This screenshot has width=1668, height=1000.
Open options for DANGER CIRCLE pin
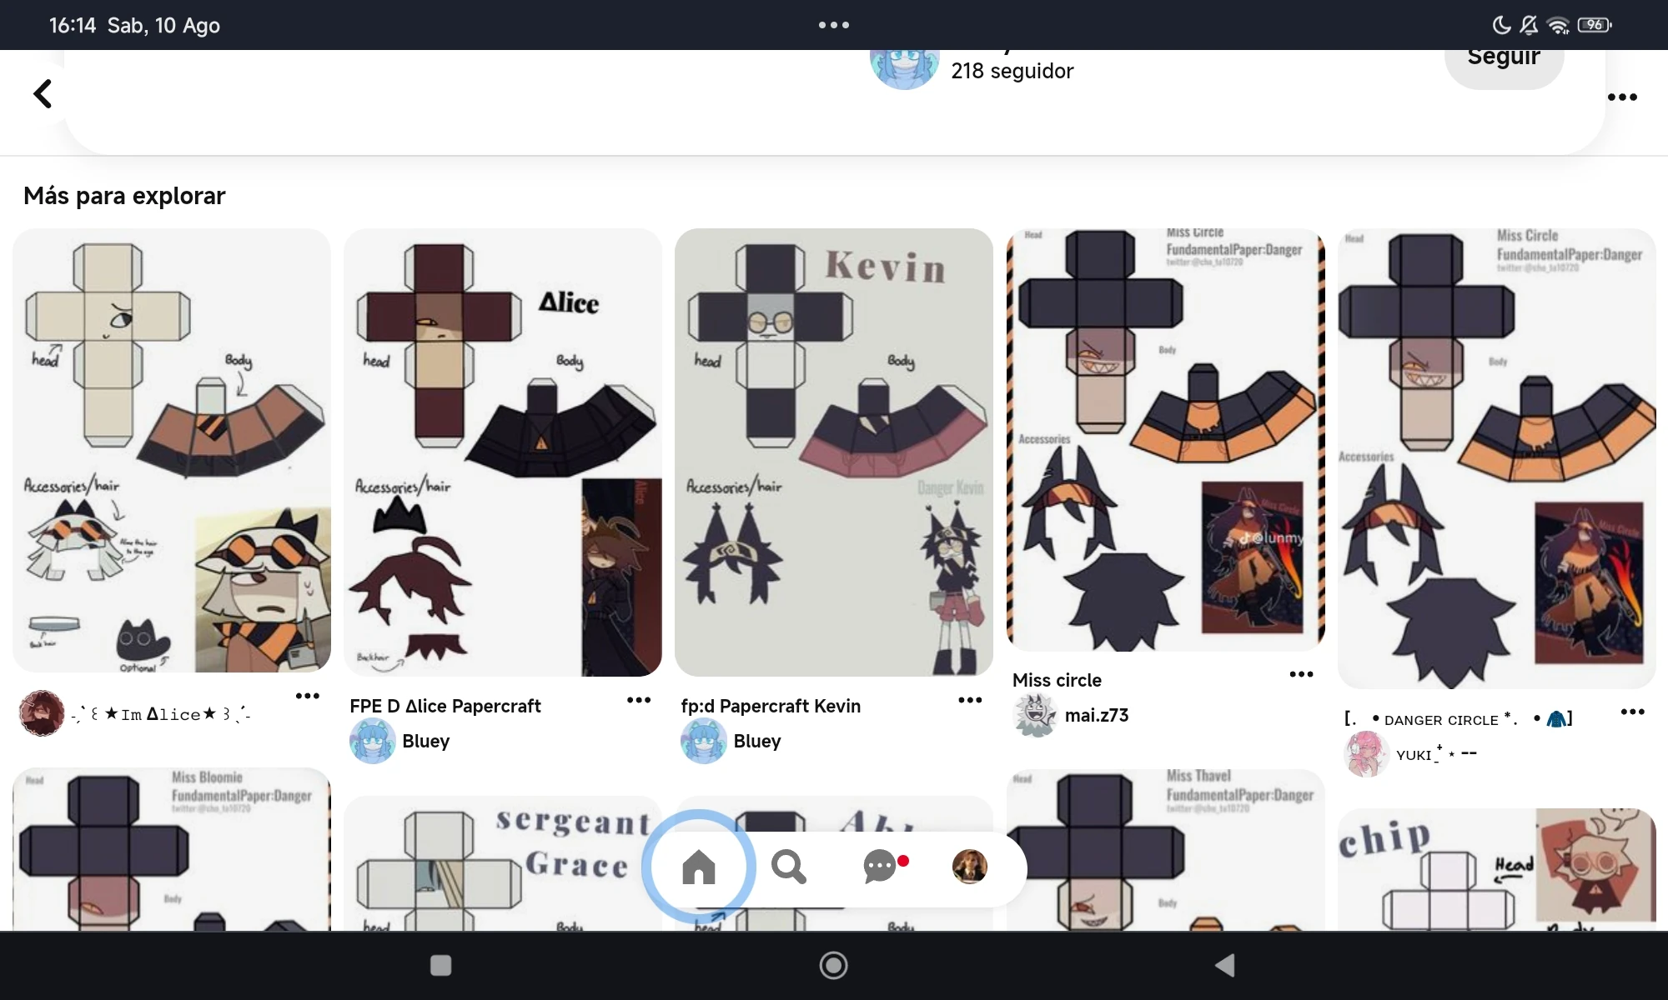[1631, 712]
